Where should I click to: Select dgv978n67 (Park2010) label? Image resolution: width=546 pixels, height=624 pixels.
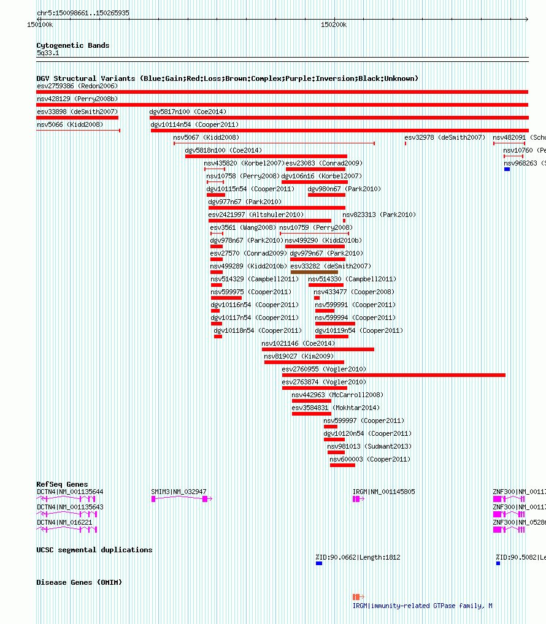(x=247, y=240)
